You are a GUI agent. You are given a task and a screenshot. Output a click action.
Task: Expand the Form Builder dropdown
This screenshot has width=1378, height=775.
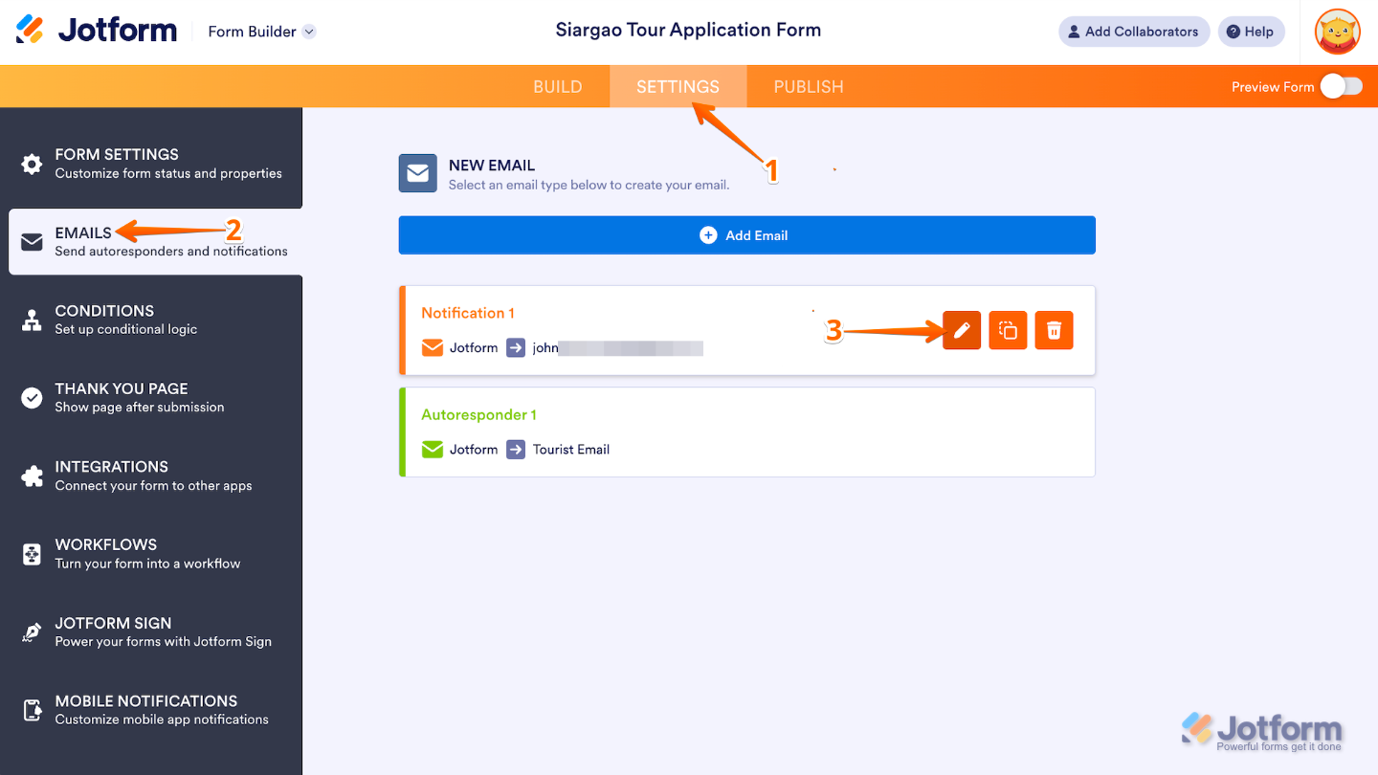(x=308, y=31)
